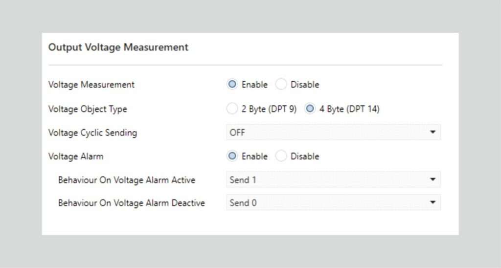The height and width of the screenshot is (268, 501).
Task: Click the Voltage Object Type label
Action: pos(88,109)
